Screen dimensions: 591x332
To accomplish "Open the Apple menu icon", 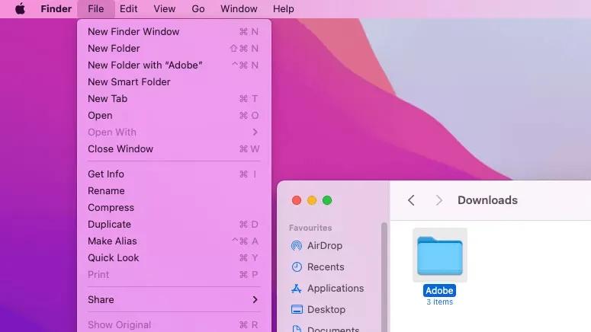I will [x=20, y=9].
